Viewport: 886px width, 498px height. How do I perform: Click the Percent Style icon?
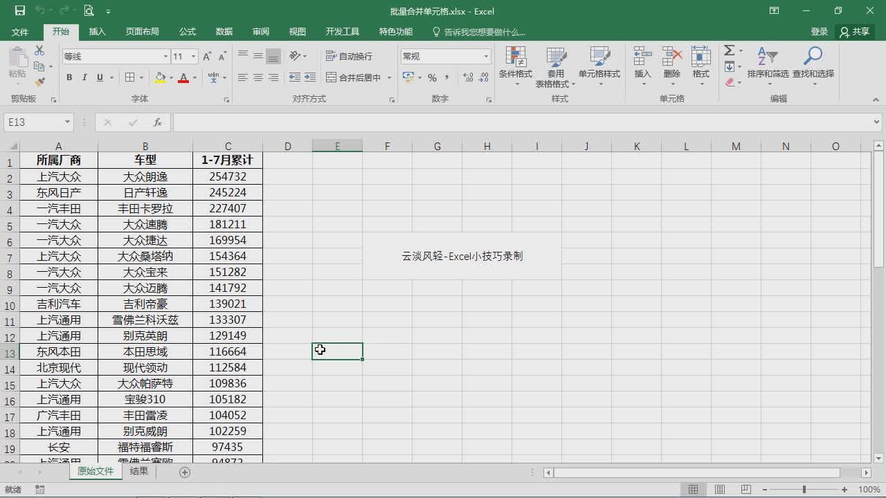coord(432,77)
